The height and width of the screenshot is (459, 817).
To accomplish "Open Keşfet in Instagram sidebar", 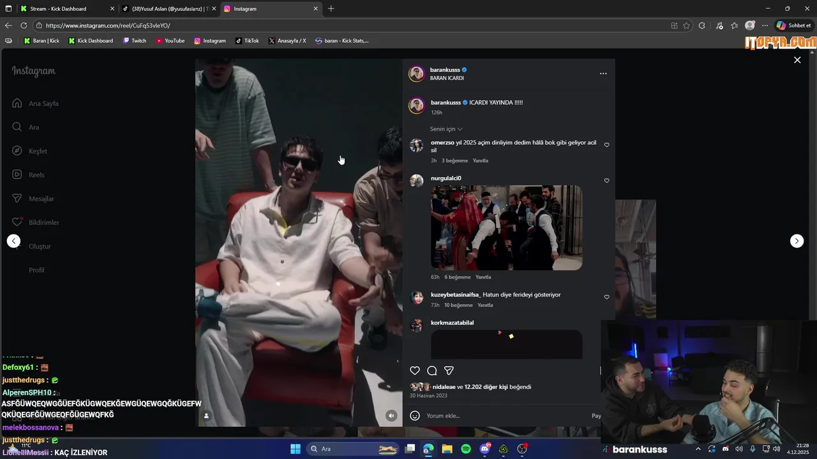I will (29, 151).
